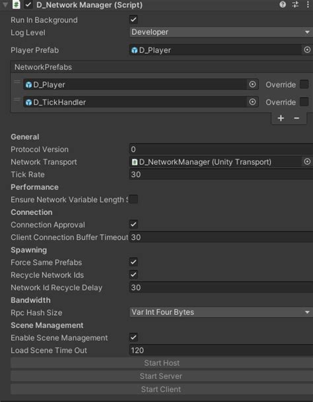
Task: Add a new NetworkPrefabs entry with plus
Action: [281, 118]
